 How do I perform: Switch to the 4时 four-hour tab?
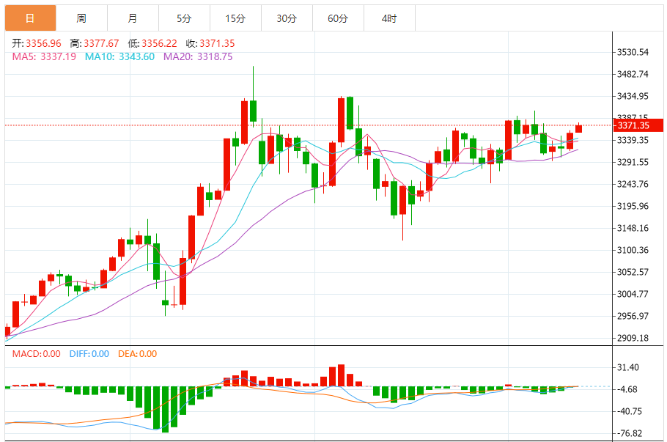[x=389, y=18]
